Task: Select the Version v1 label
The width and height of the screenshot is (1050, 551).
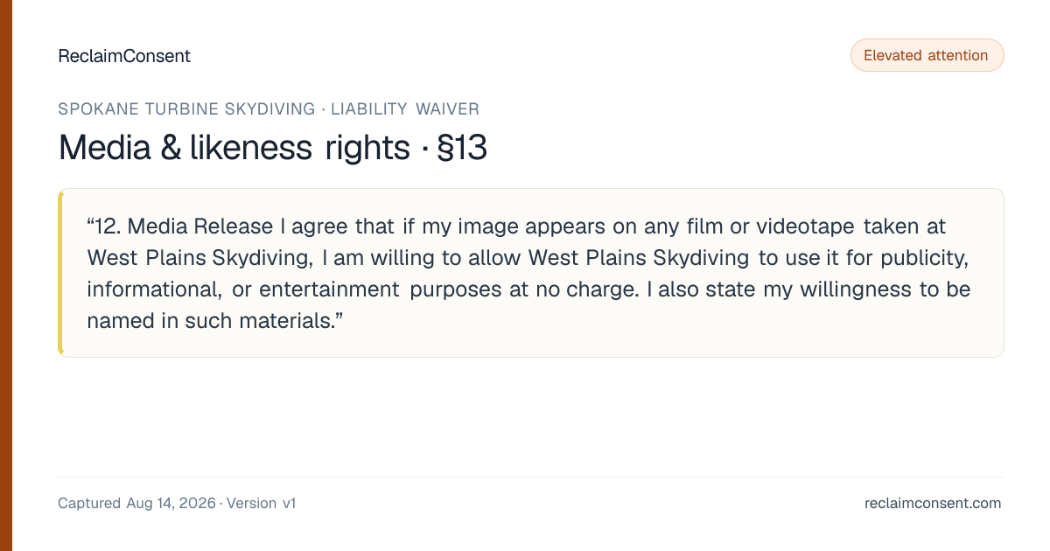Action: (x=262, y=504)
